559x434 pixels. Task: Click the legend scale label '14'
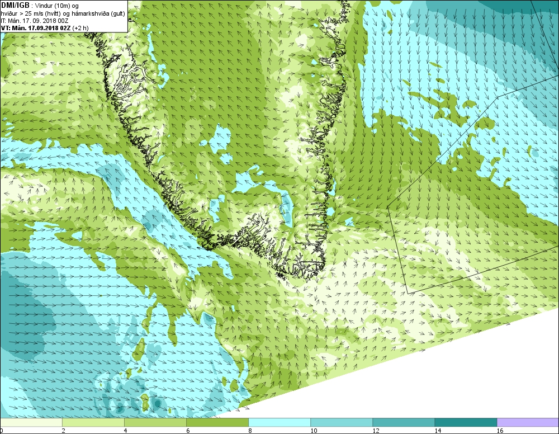coord(438,431)
